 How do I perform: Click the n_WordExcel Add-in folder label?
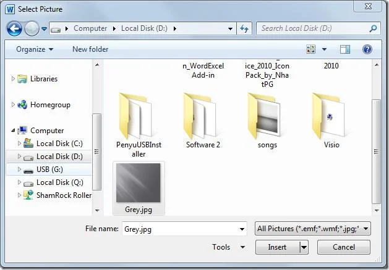203,70
